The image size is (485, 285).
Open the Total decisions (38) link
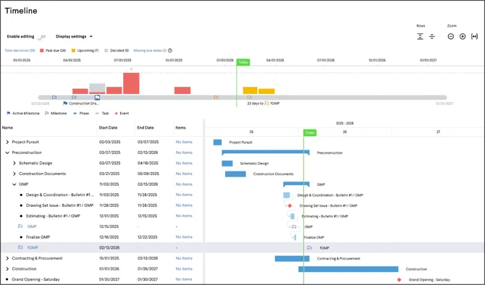(20, 51)
